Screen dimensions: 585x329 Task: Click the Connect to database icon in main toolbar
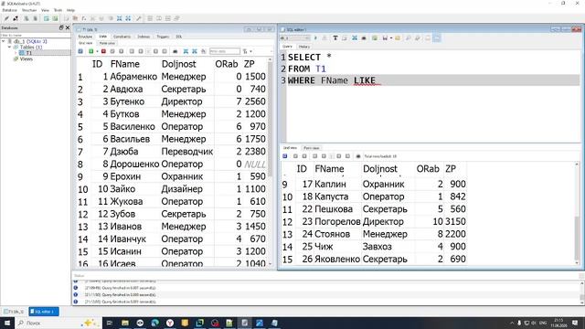click(x=6, y=18)
